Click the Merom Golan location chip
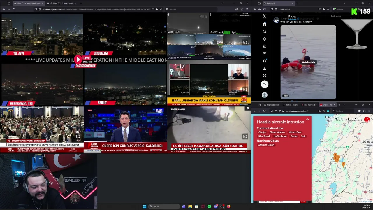The height and width of the screenshot is (210, 373). [266, 145]
